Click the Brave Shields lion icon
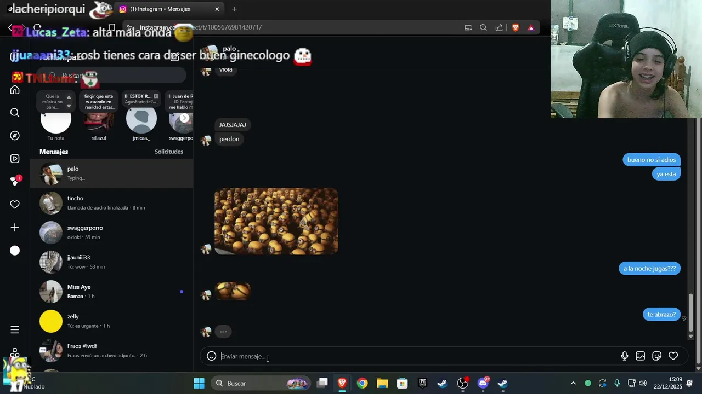This screenshot has width=702, height=394. click(x=516, y=27)
